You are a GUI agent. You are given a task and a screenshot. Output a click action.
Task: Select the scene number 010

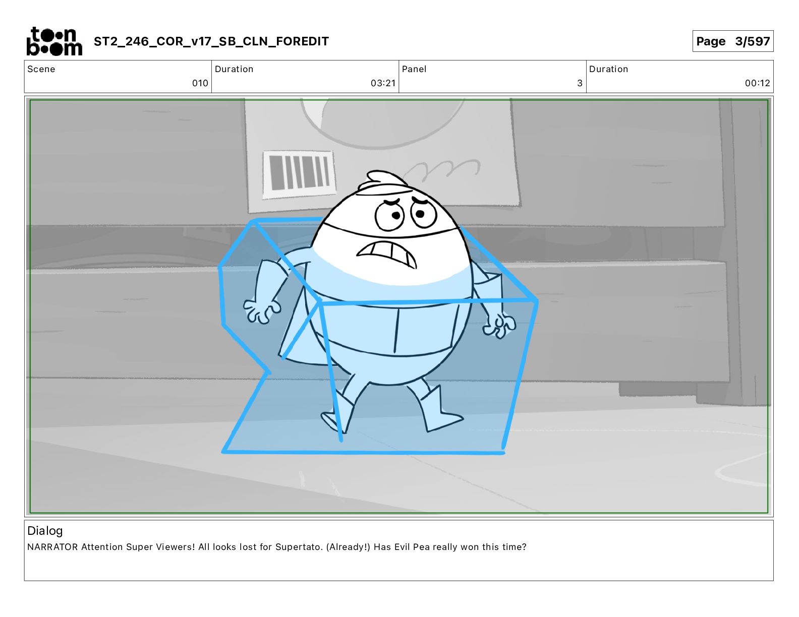pos(200,83)
